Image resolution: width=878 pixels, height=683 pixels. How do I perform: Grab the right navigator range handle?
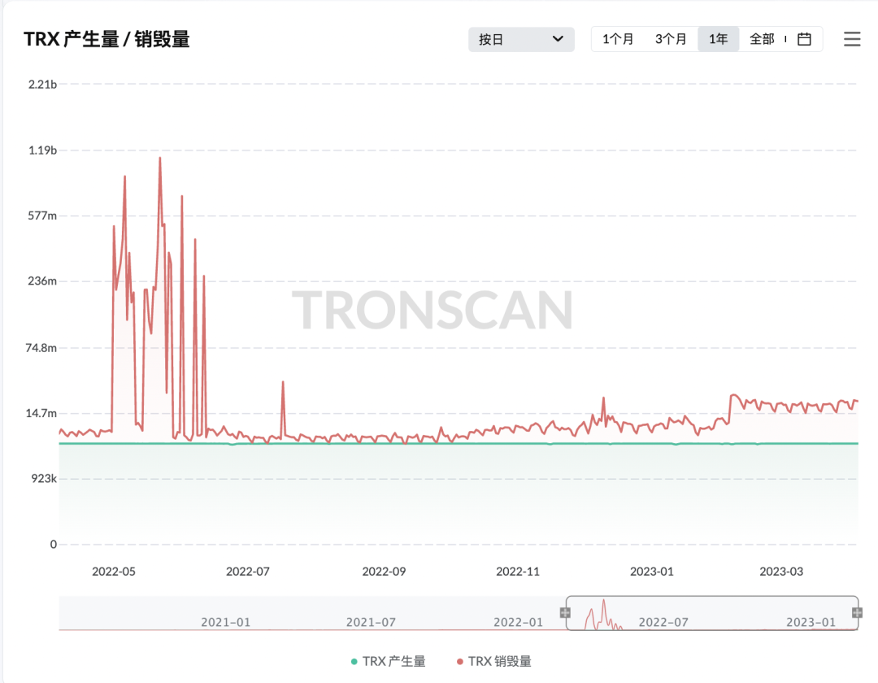click(x=858, y=612)
